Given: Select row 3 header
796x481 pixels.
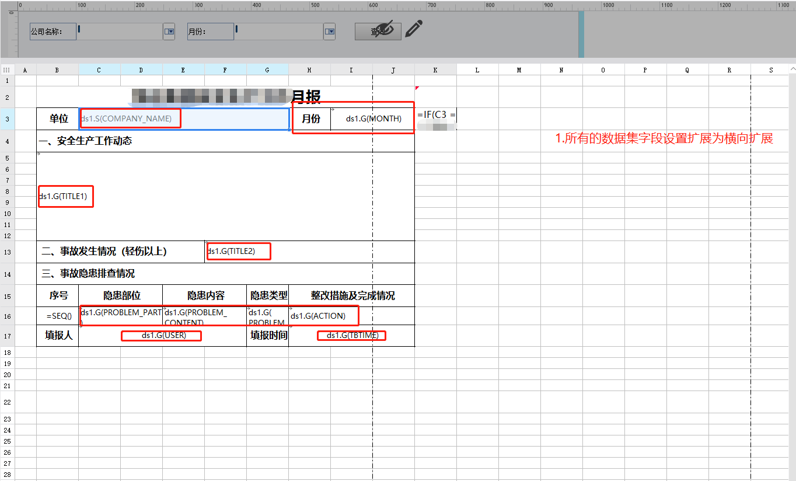Looking at the screenshot, I should 7,118.
